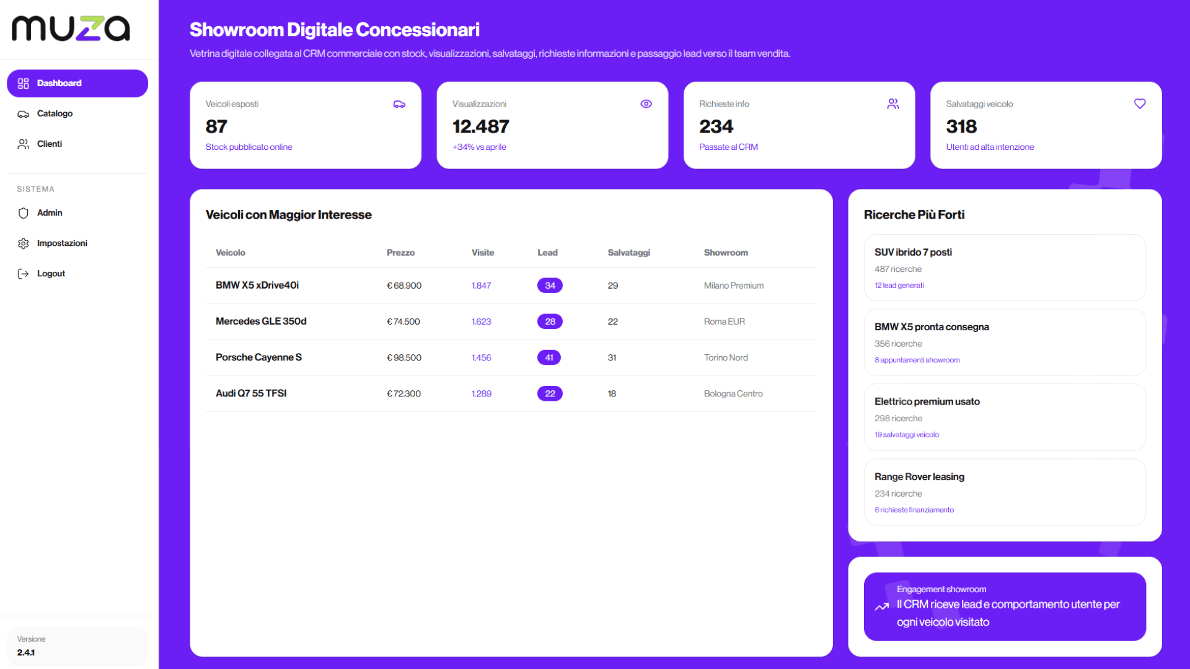Click the 'Roma EUR' showroom cell
The height and width of the screenshot is (669, 1190).
(x=724, y=322)
